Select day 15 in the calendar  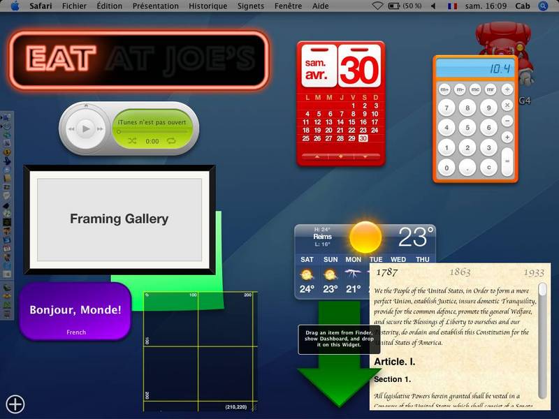[352, 122]
